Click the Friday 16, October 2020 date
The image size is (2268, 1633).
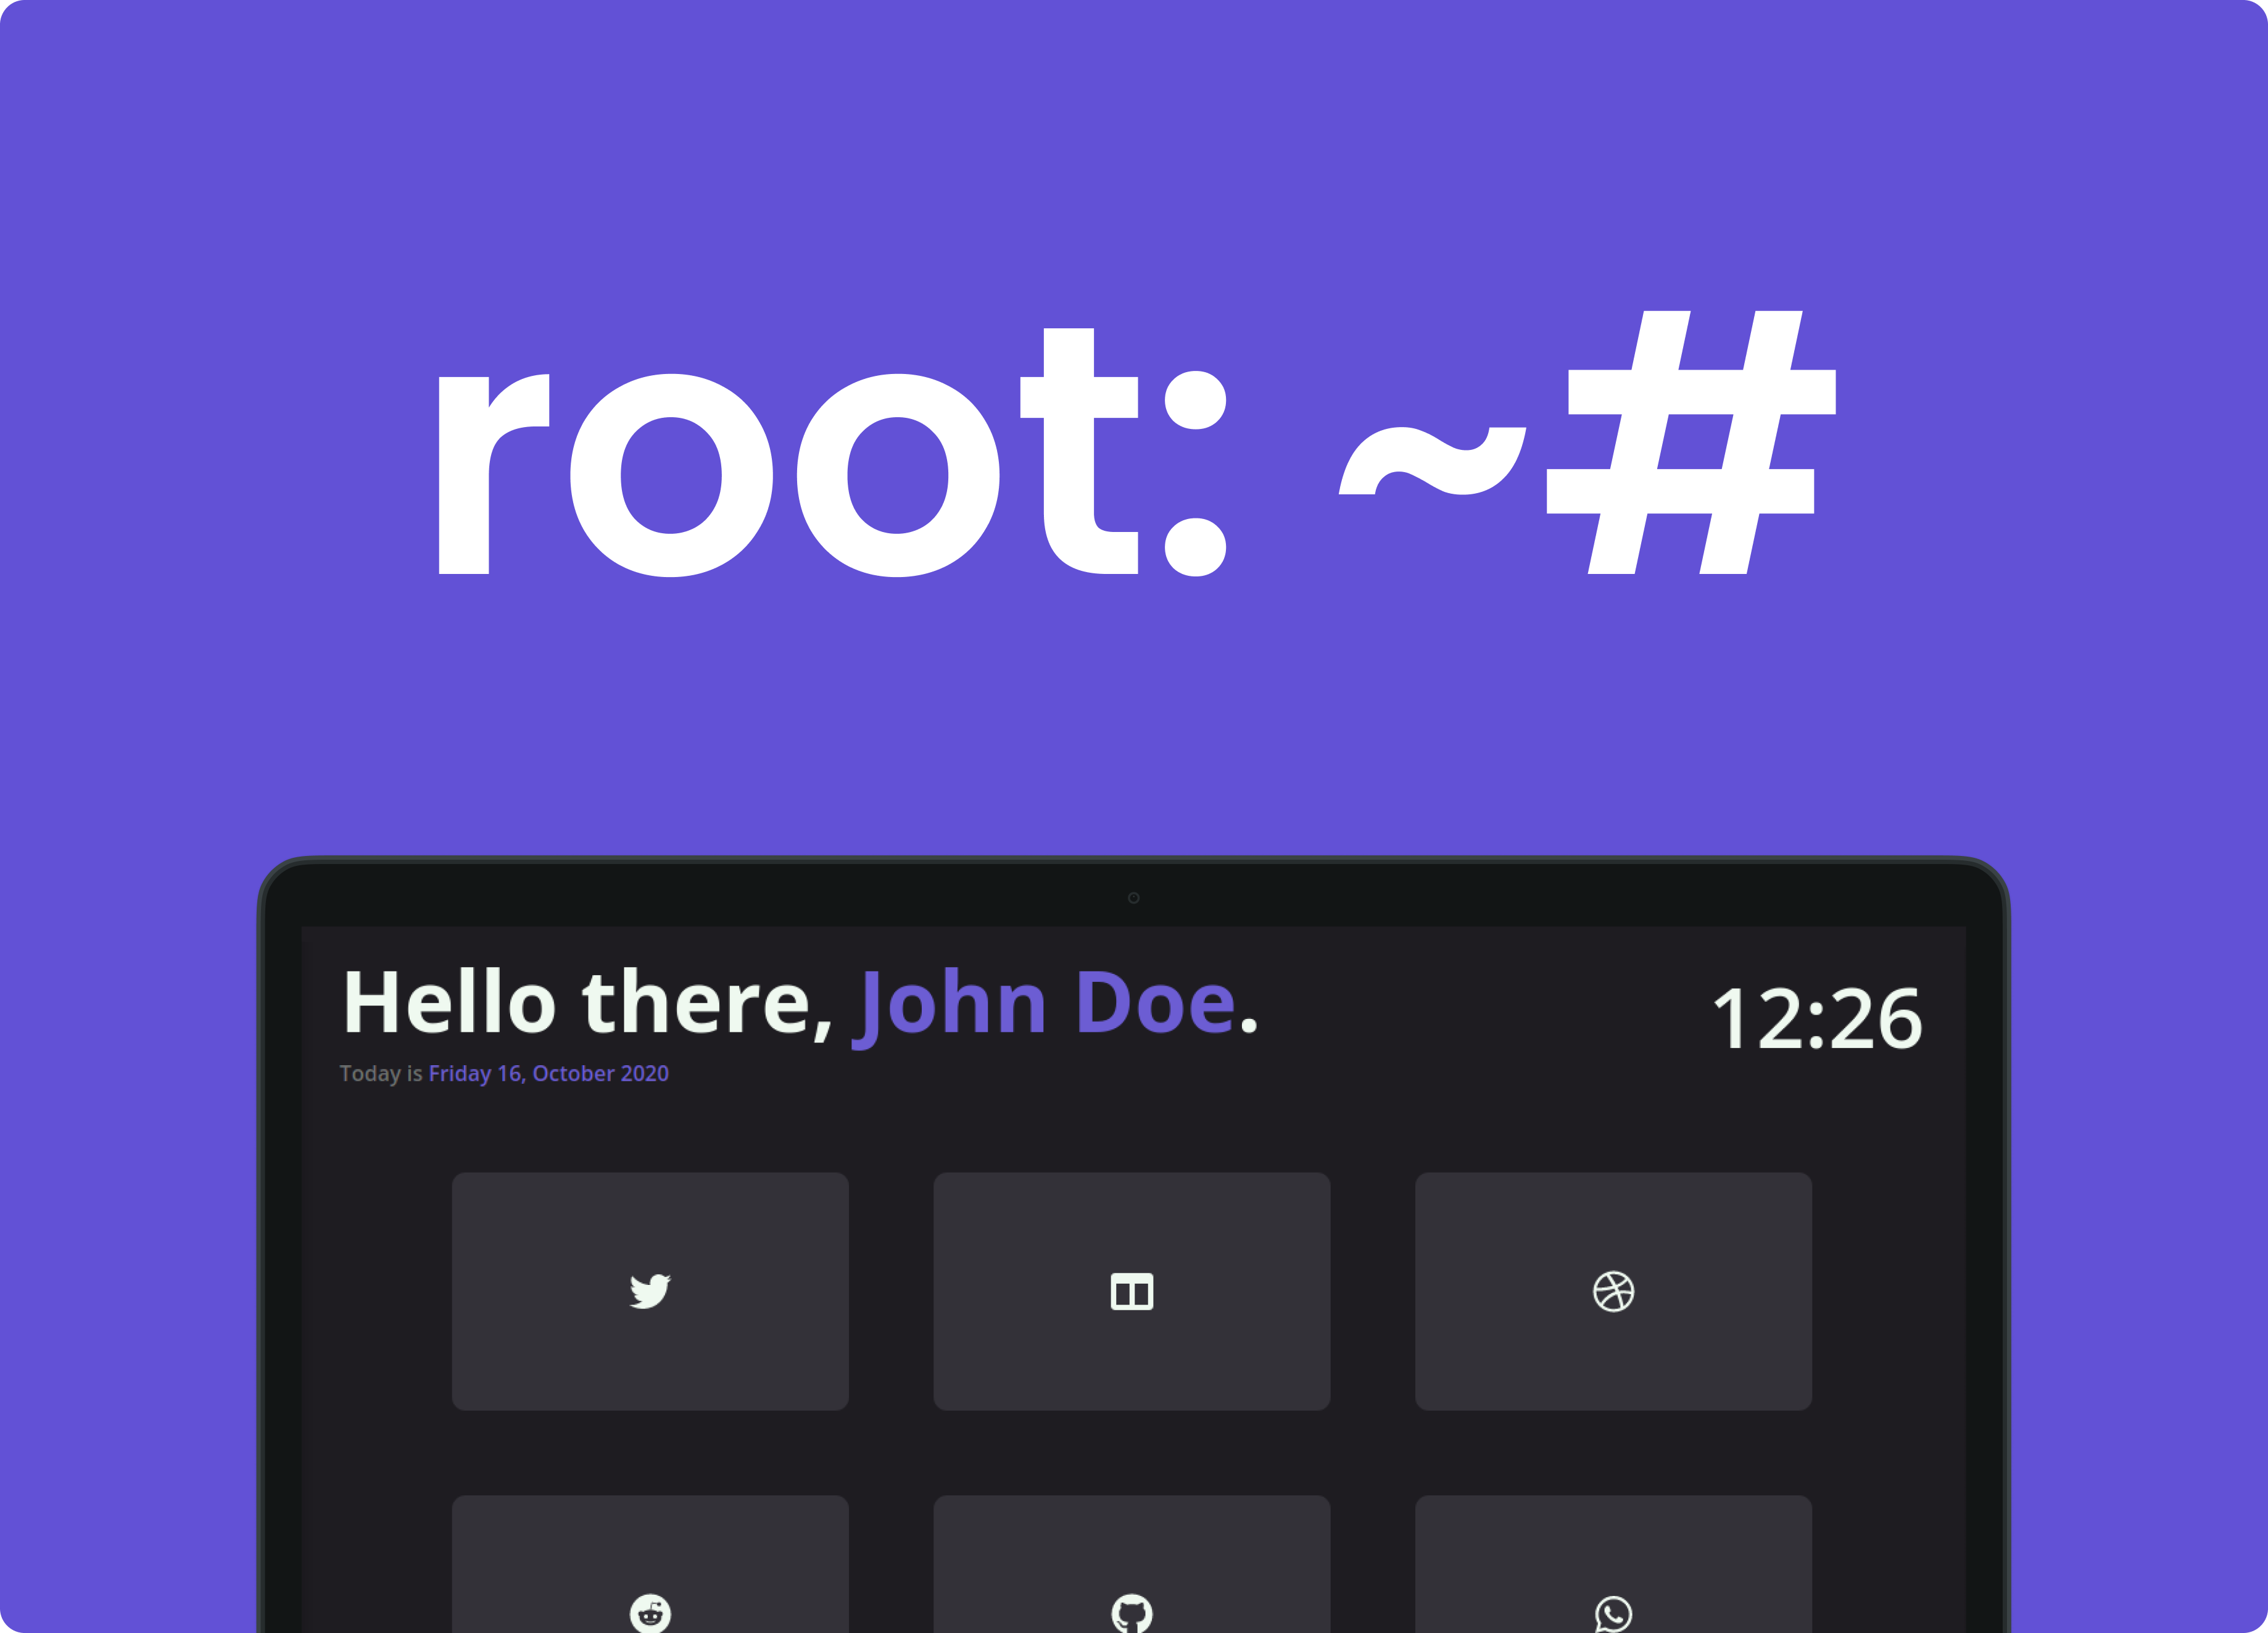pyautogui.click(x=548, y=1074)
